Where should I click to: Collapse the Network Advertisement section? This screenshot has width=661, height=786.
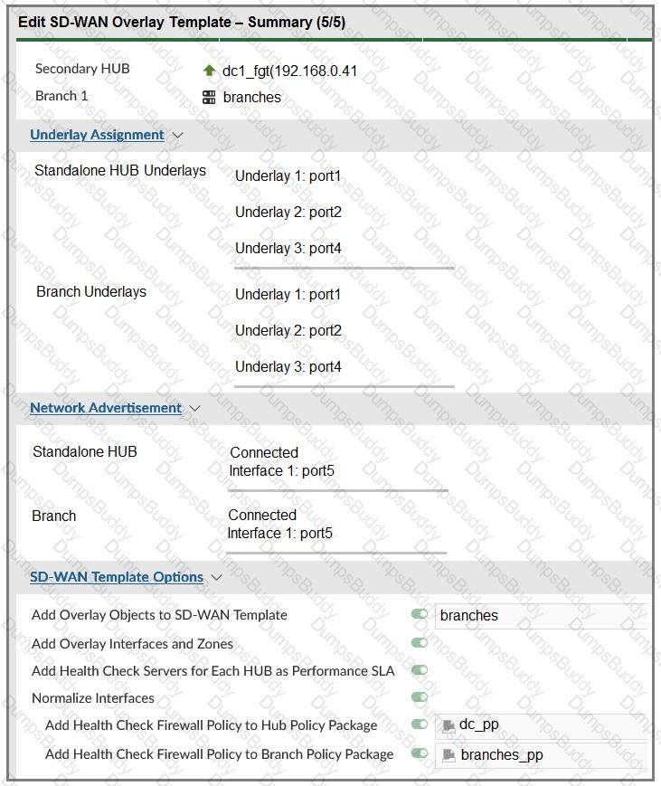(x=195, y=408)
